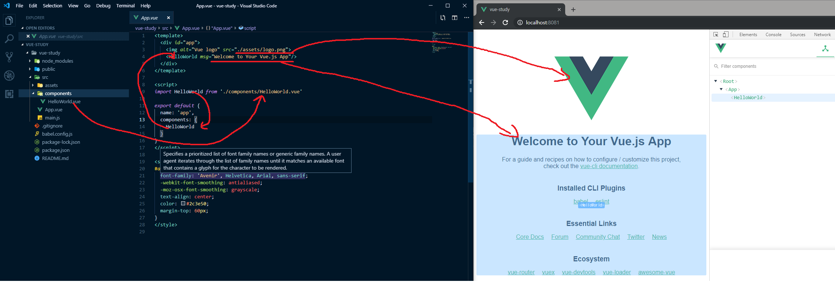Collapse the vue-study root folder

click(27, 53)
